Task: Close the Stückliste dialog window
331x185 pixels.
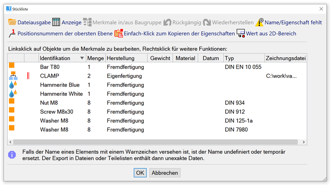Action: coord(321,9)
